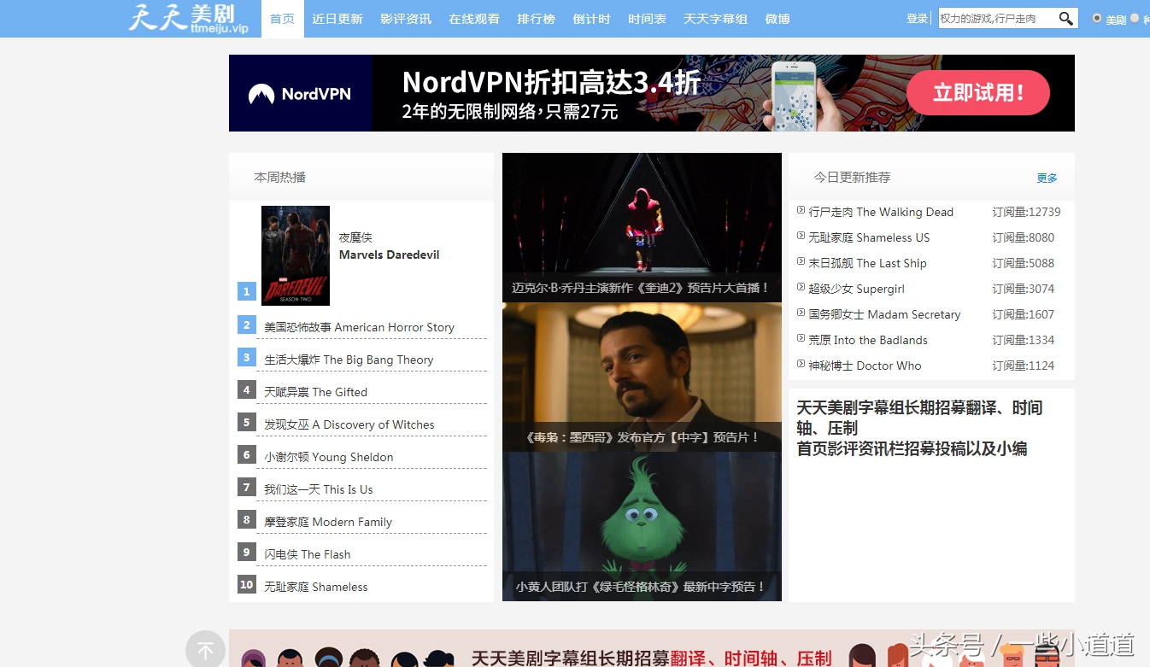1150x667 pixels.
Task: Switch to the 排行榜 navigation tab
Action: pos(536,18)
